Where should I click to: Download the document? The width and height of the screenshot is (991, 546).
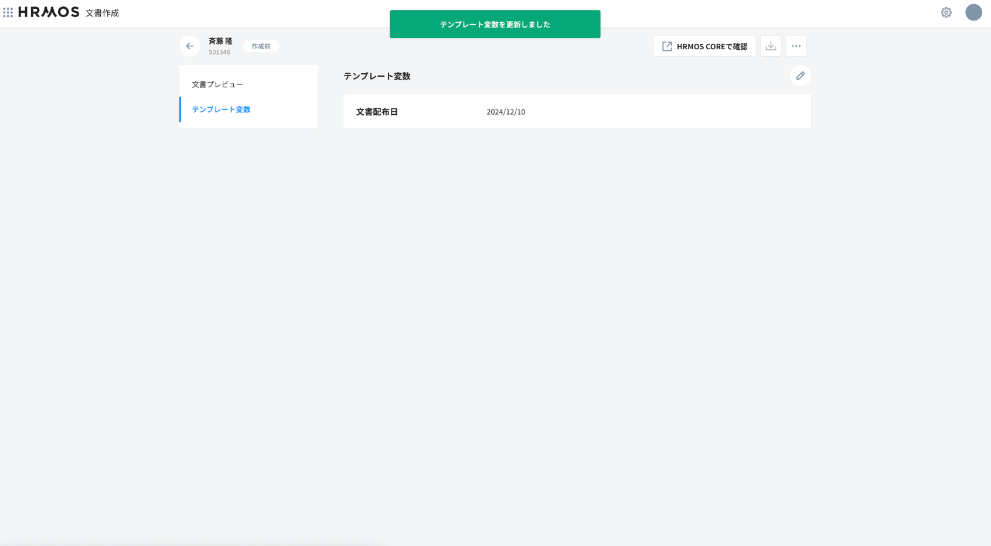click(771, 46)
